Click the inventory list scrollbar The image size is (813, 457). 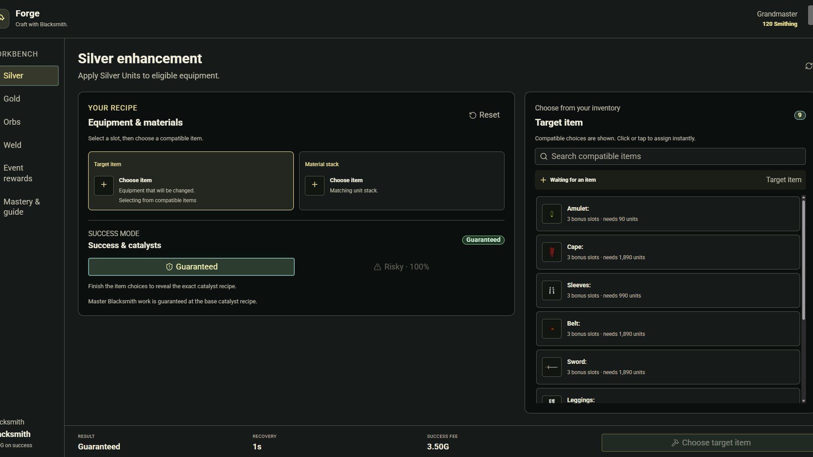pos(803,260)
